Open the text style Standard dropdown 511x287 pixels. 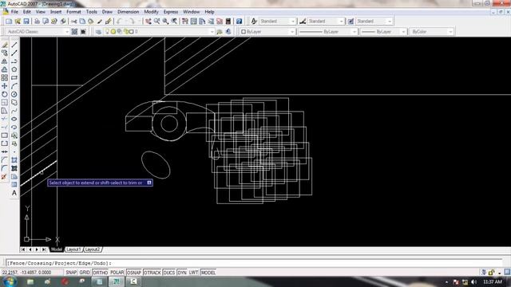tap(293, 22)
